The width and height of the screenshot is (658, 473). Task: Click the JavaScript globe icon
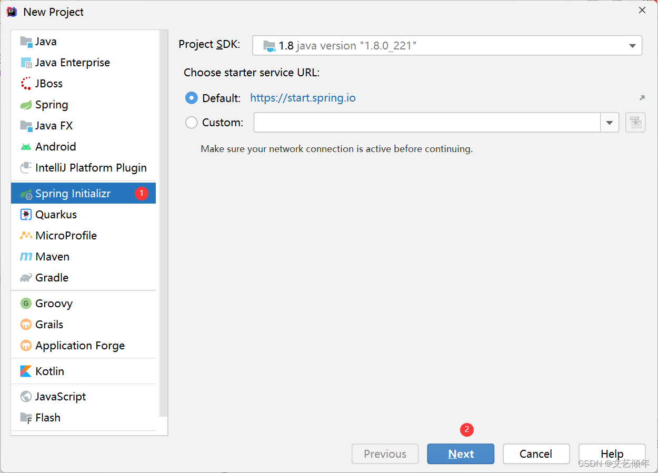(26, 397)
